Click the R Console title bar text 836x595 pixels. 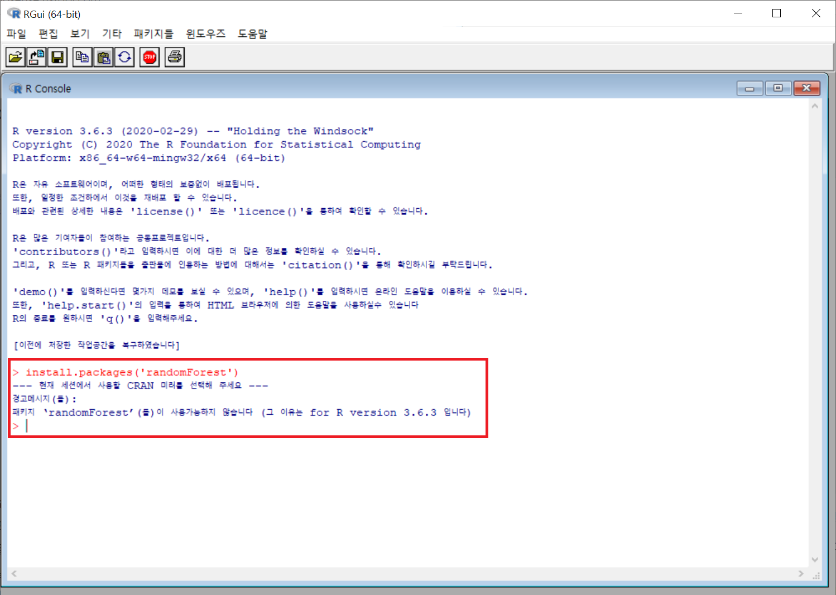point(48,89)
